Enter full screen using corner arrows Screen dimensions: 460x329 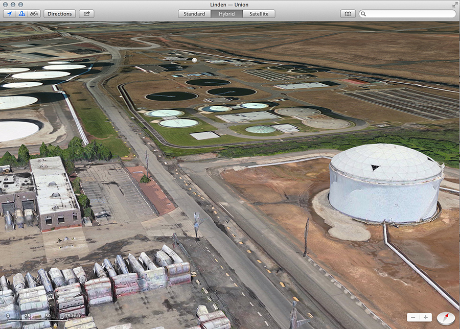(x=454, y=5)
